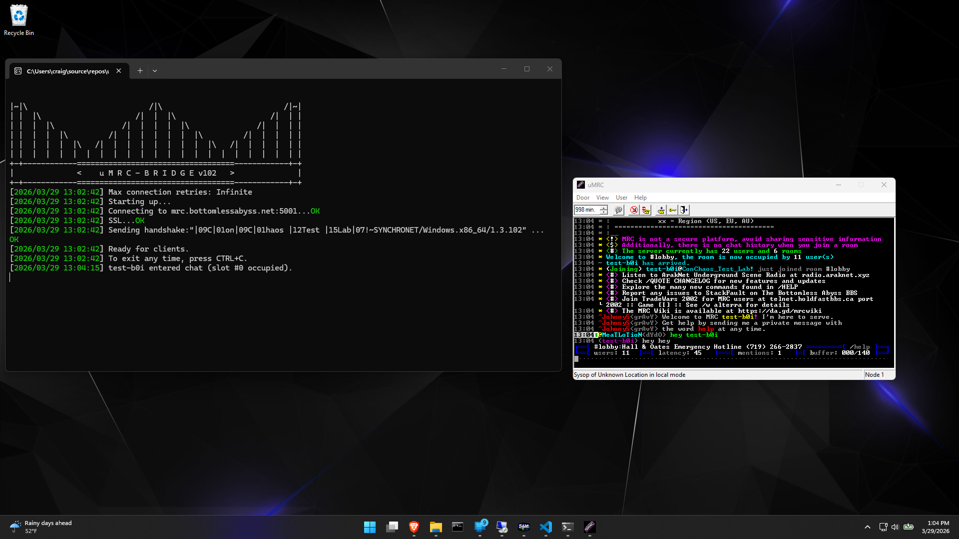This screenshot has height=539, width=959.
Task: Open the Help menu in uMRC
Action: coord(640,198)
